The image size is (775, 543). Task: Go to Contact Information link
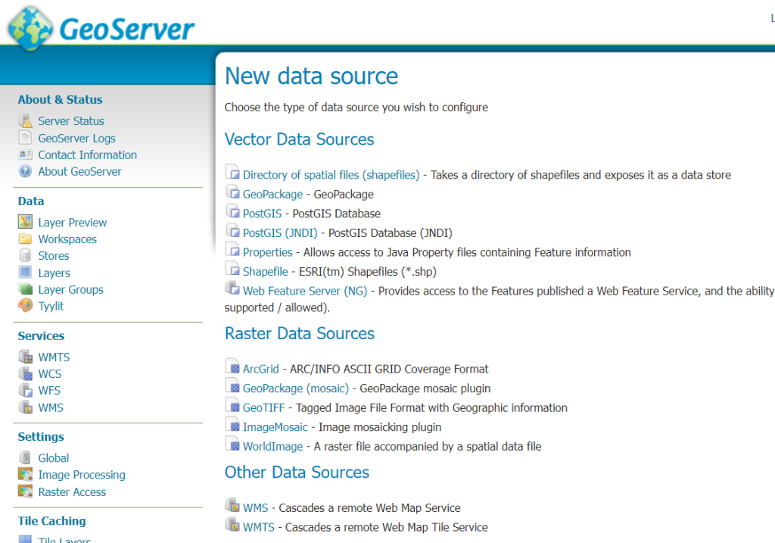(x=88, y=154)
